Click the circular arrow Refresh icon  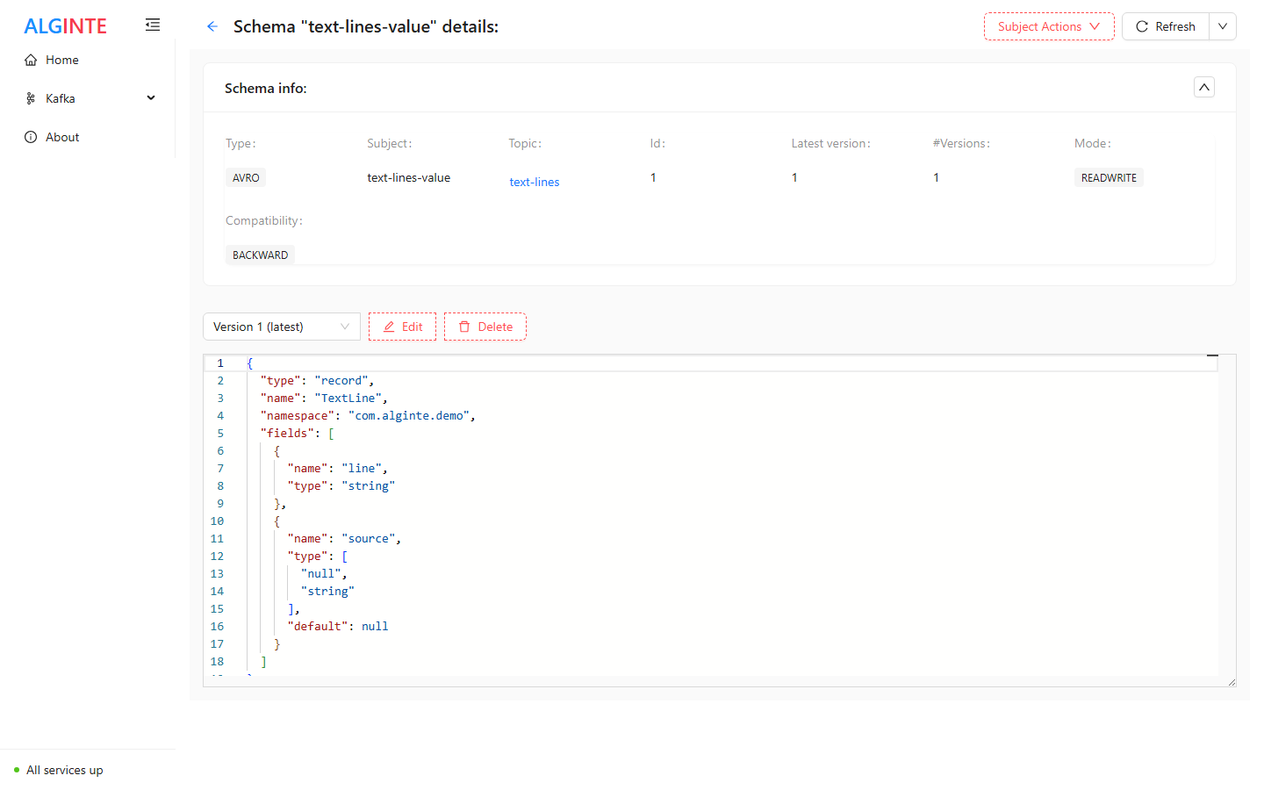pyautogui.click(x=1142, y=26)
